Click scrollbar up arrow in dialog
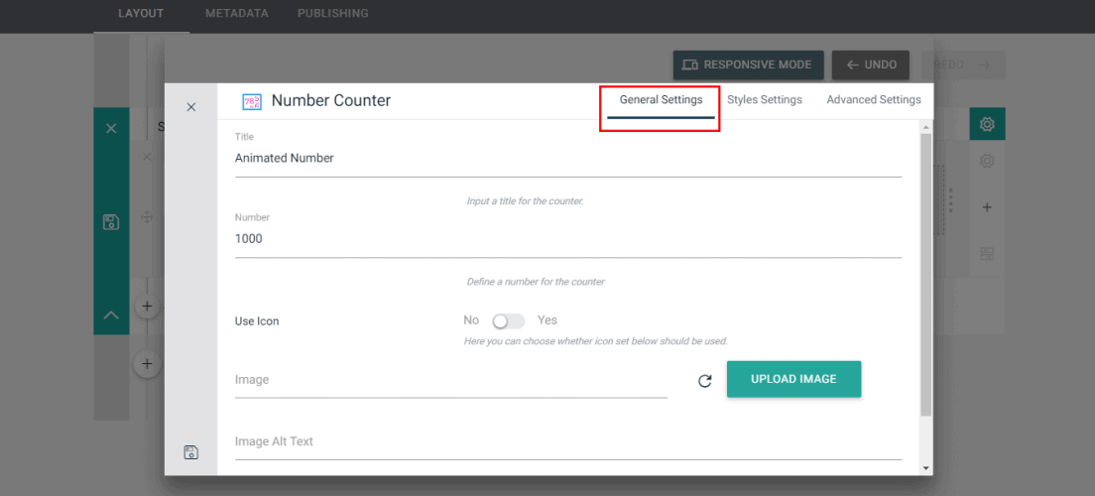The height and width of the screenshot is (496, 1095). tap(926, 127)
